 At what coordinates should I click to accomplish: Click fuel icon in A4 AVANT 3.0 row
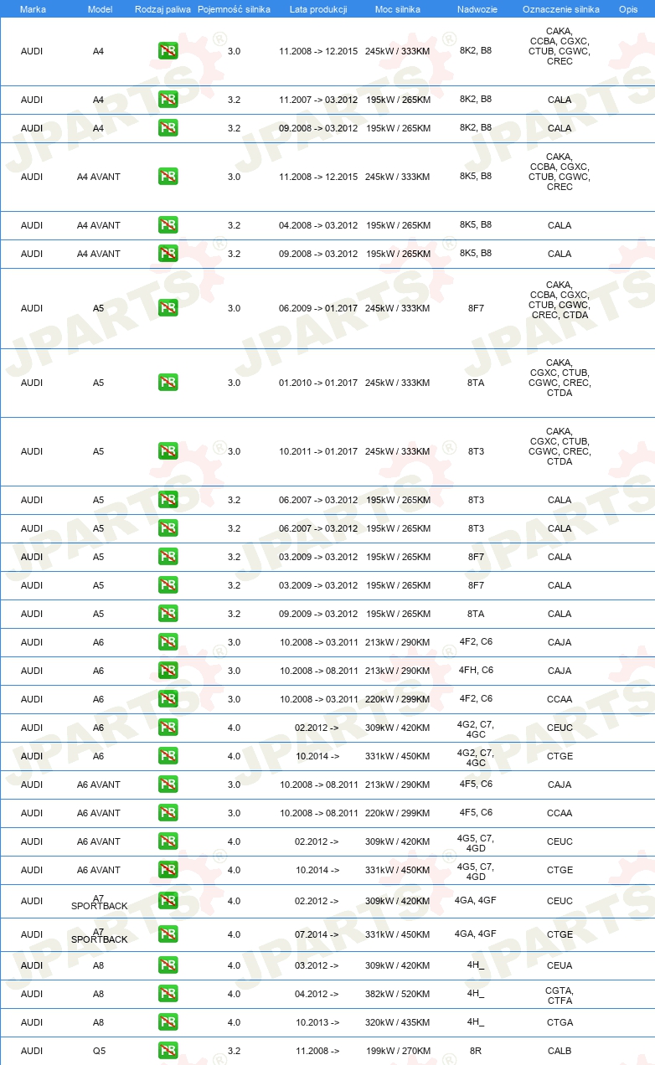coord(168,177)
